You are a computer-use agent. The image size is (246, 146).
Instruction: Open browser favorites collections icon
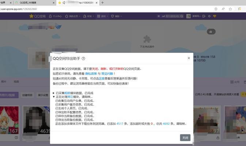pyautogui.click(x=239, y=9)
